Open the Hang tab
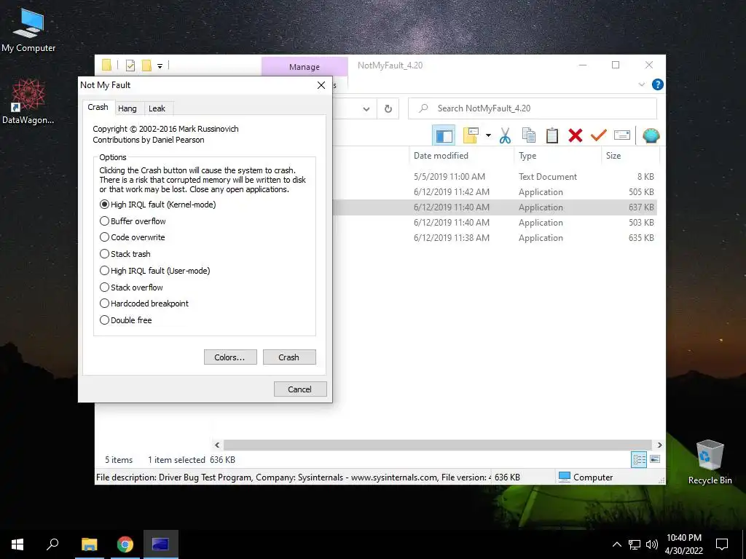The width and height of the screenshot is (746, 559). 127,108
